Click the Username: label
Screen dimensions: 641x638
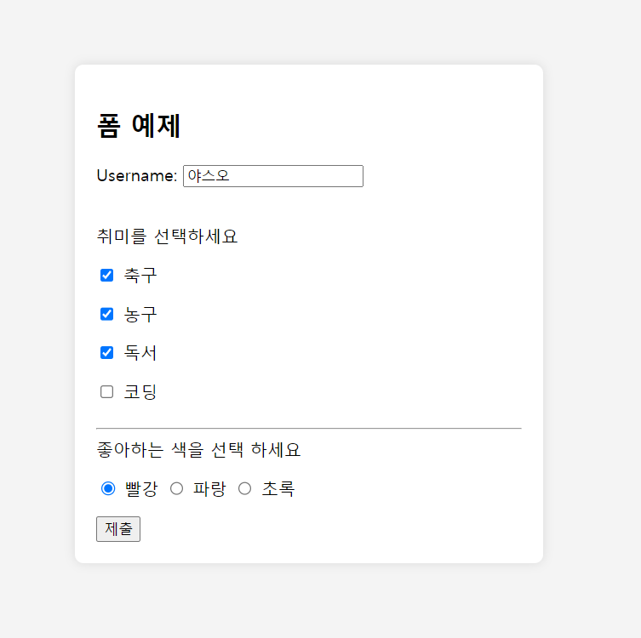[x=137, y=175]
